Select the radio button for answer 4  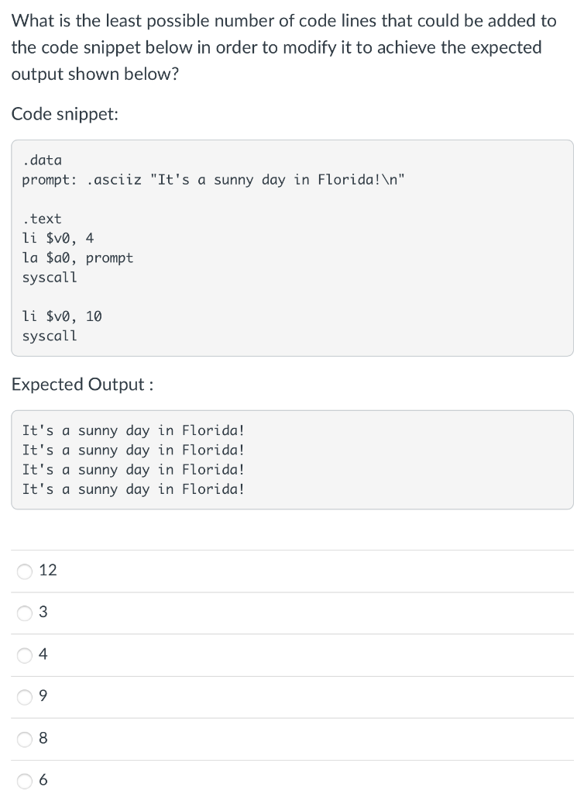point(25,655)
